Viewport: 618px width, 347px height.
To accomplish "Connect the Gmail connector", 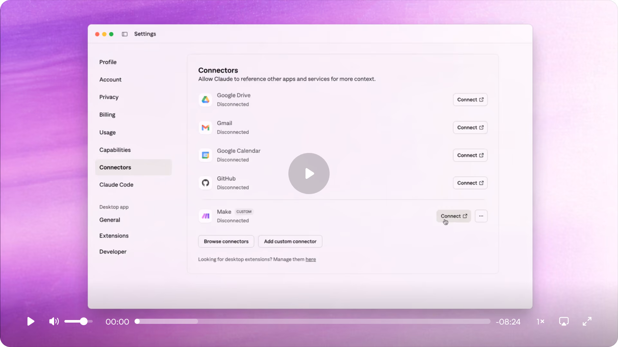I will [470, 128].
